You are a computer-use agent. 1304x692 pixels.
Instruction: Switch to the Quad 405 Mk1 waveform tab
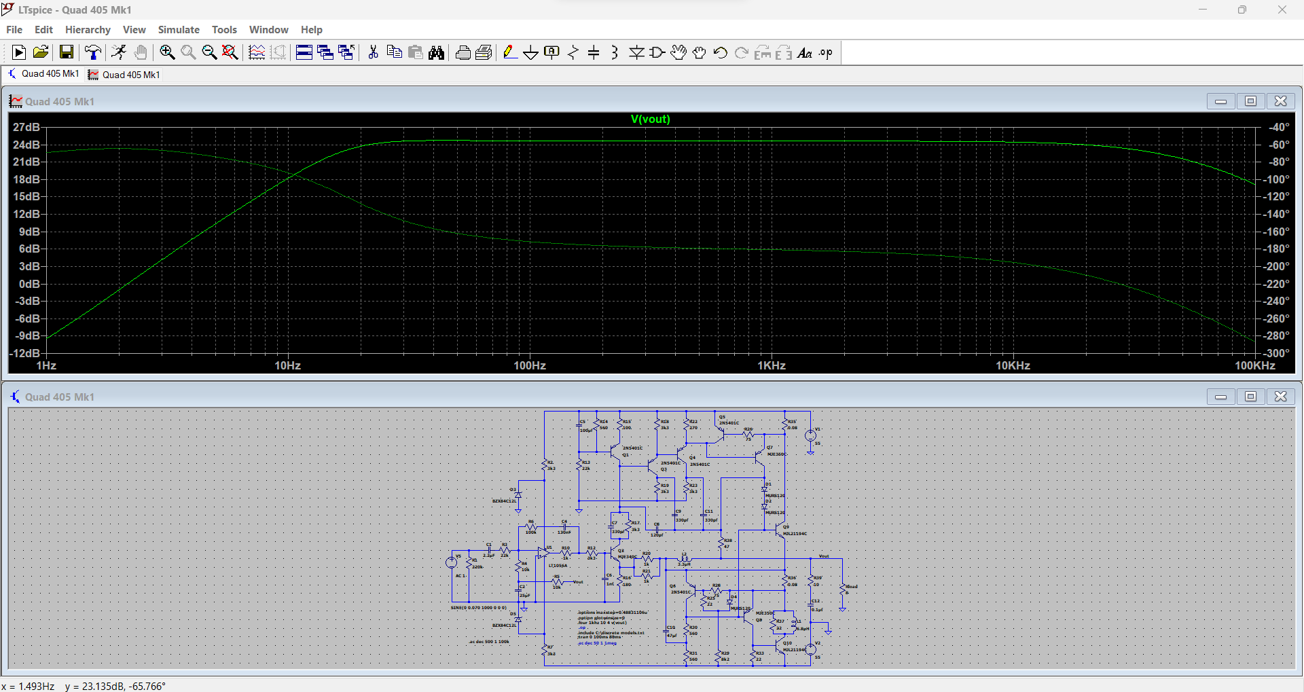pyautogui.click(x=124, y=75)
